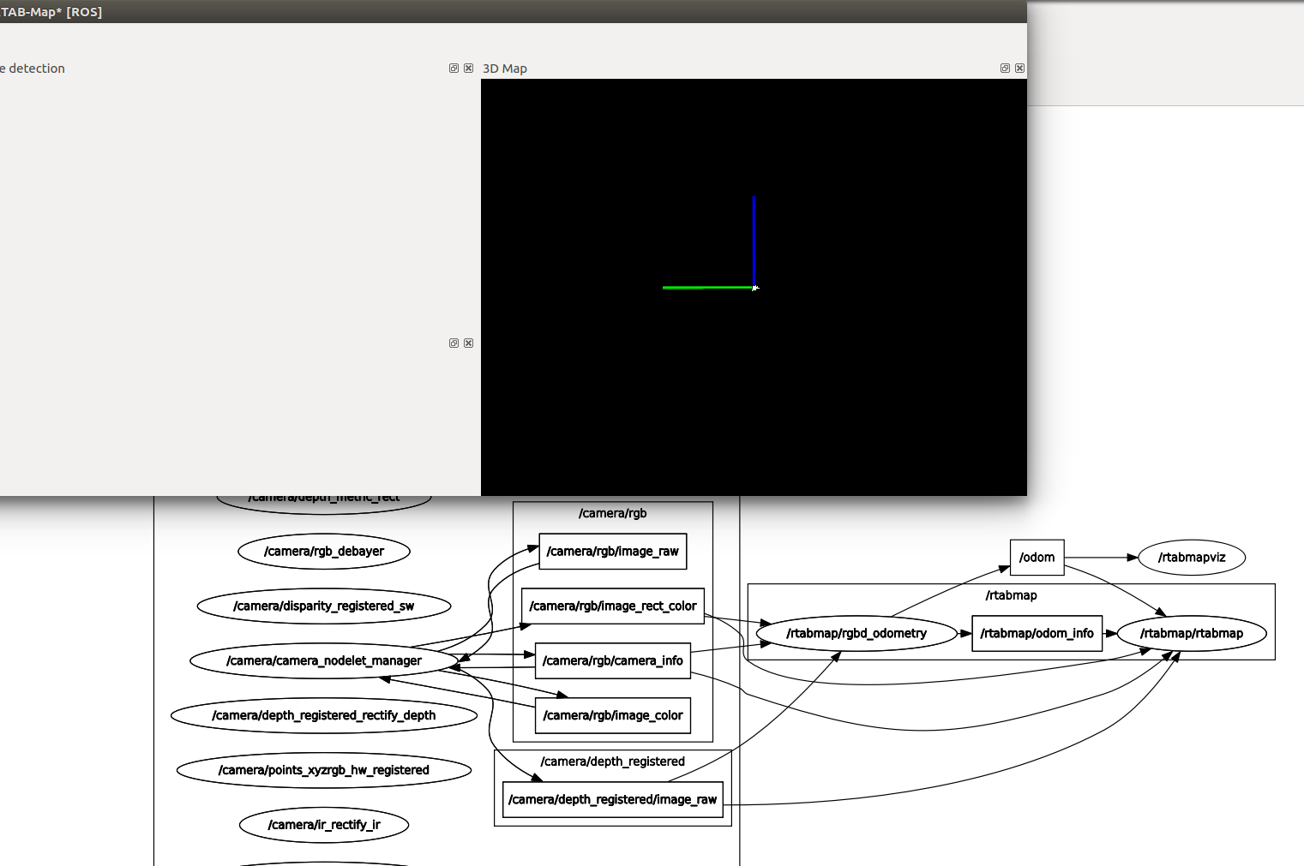The width and height of the screenshot is (1304, 866).
Task: Click the /camera/rgb/image_color topic box
Action: point(612,716)
